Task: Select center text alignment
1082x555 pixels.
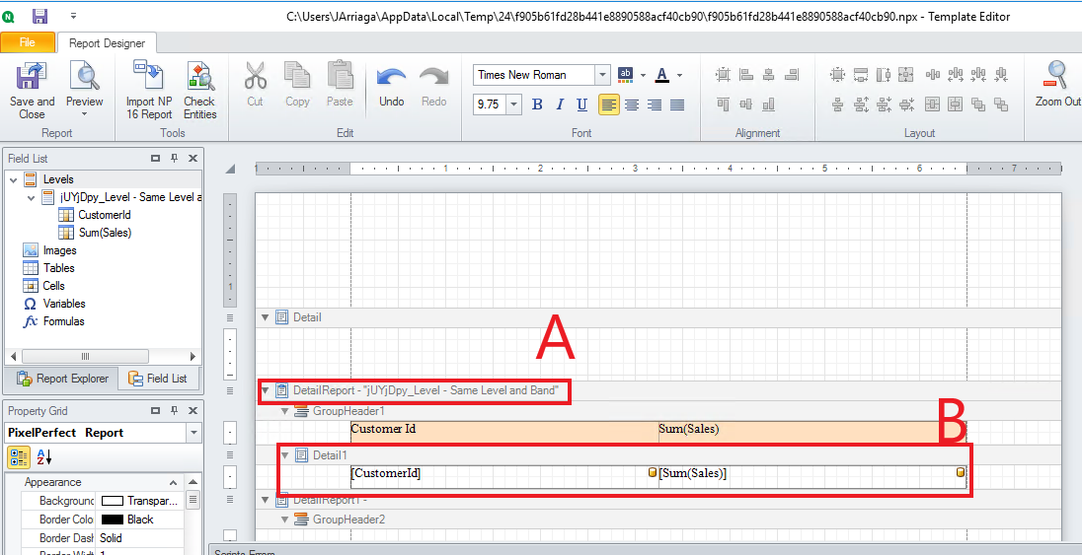Action: tap(632, 104)
